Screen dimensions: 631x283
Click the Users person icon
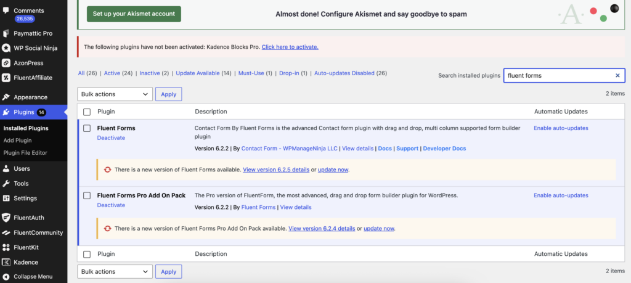(x=6, y=168)
